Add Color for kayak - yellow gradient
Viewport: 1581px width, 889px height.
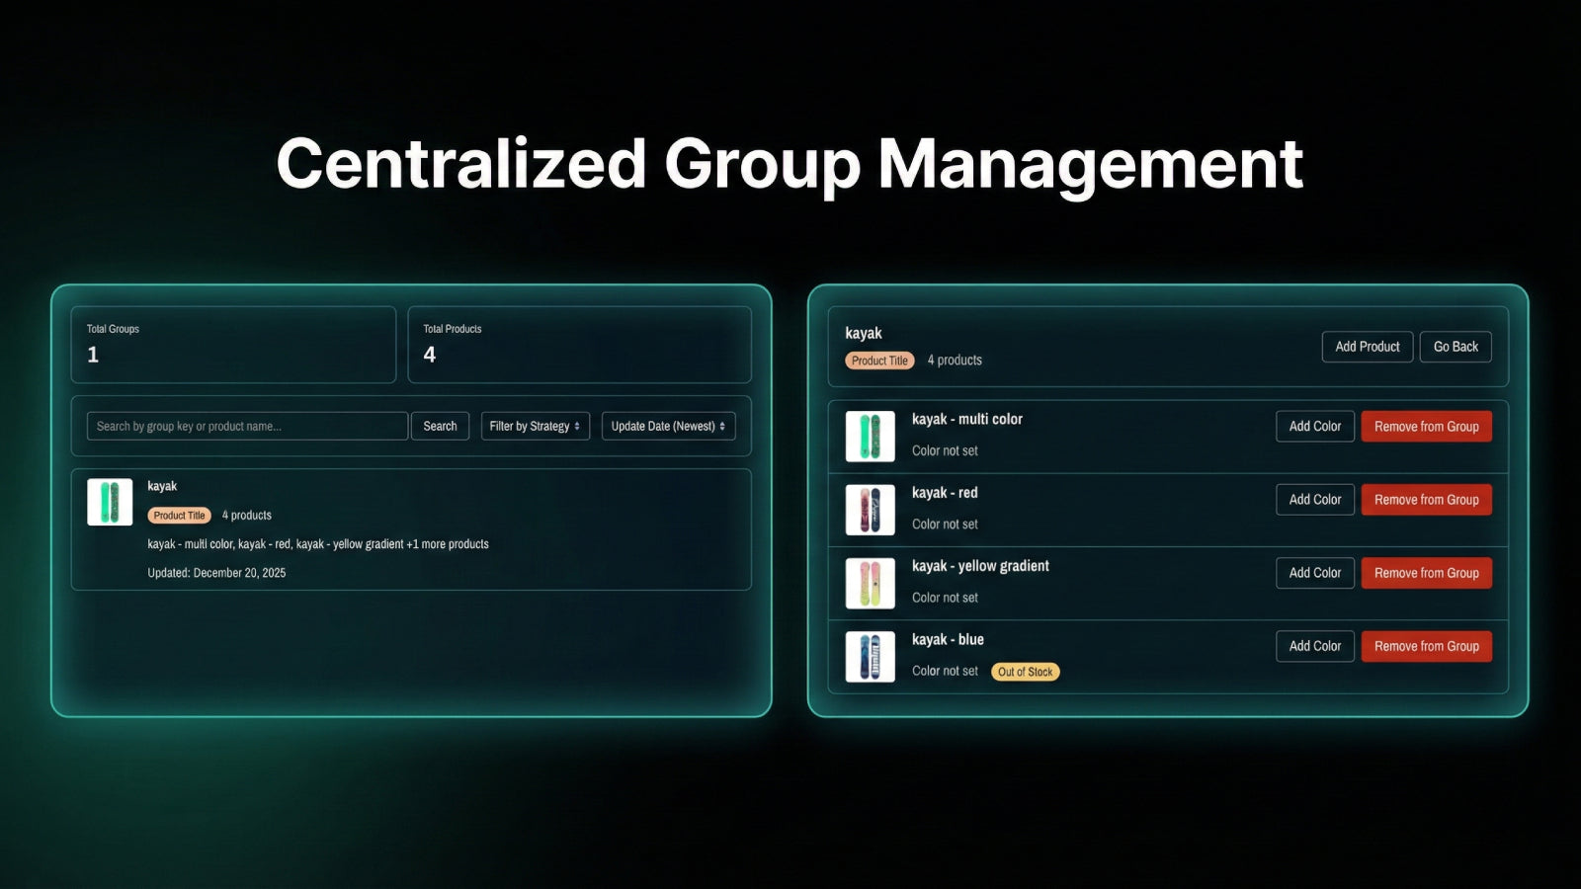(x=1314, y=572)
